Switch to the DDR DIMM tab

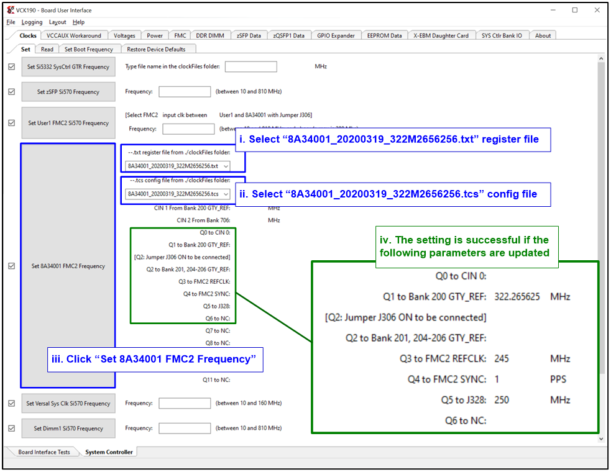click(210, 35)
